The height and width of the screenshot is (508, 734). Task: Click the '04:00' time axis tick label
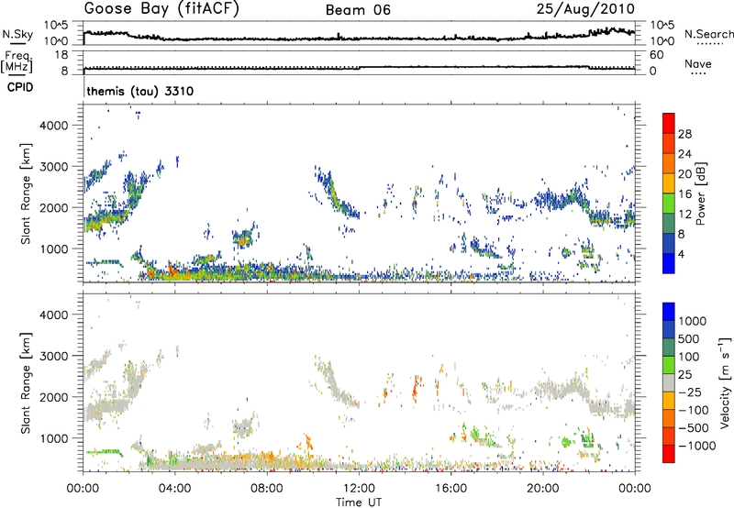(174, 489)
